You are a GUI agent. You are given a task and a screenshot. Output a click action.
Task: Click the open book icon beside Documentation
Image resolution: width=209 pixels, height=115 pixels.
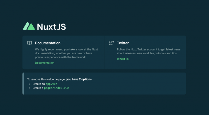pos(30,43)
